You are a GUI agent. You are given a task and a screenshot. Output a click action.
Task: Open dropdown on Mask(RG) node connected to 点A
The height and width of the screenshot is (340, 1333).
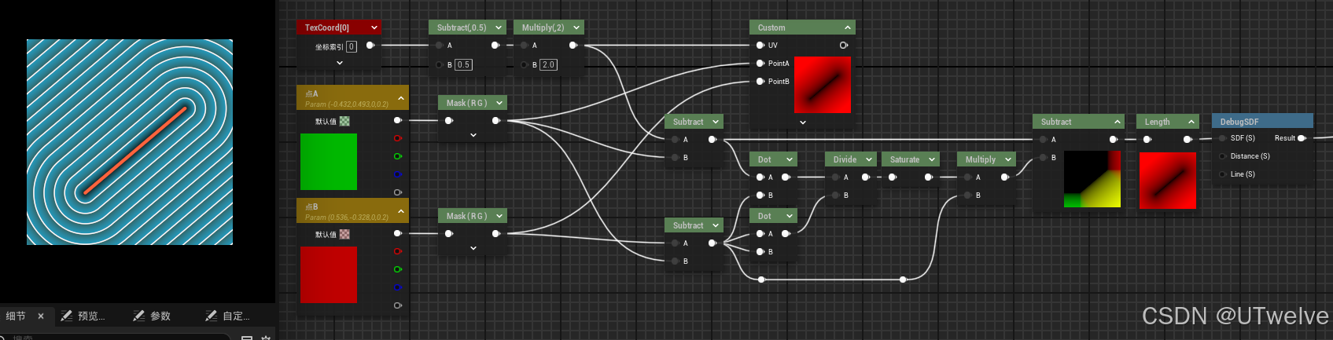point(499,103)
